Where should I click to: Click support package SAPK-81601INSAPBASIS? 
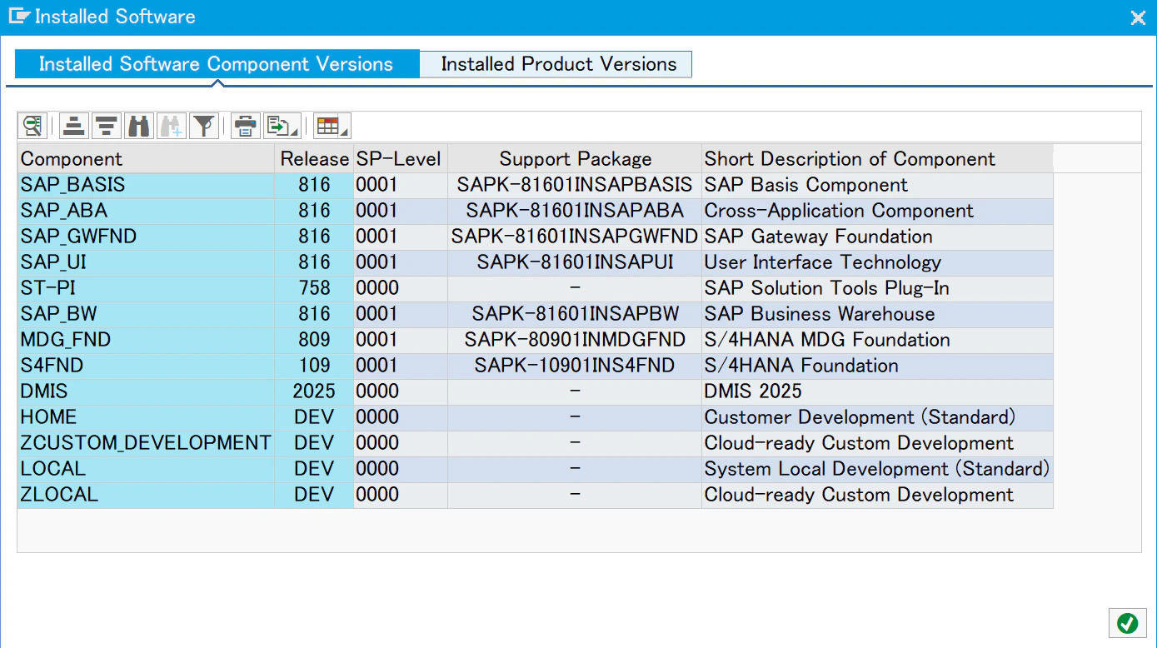point(575,185)
